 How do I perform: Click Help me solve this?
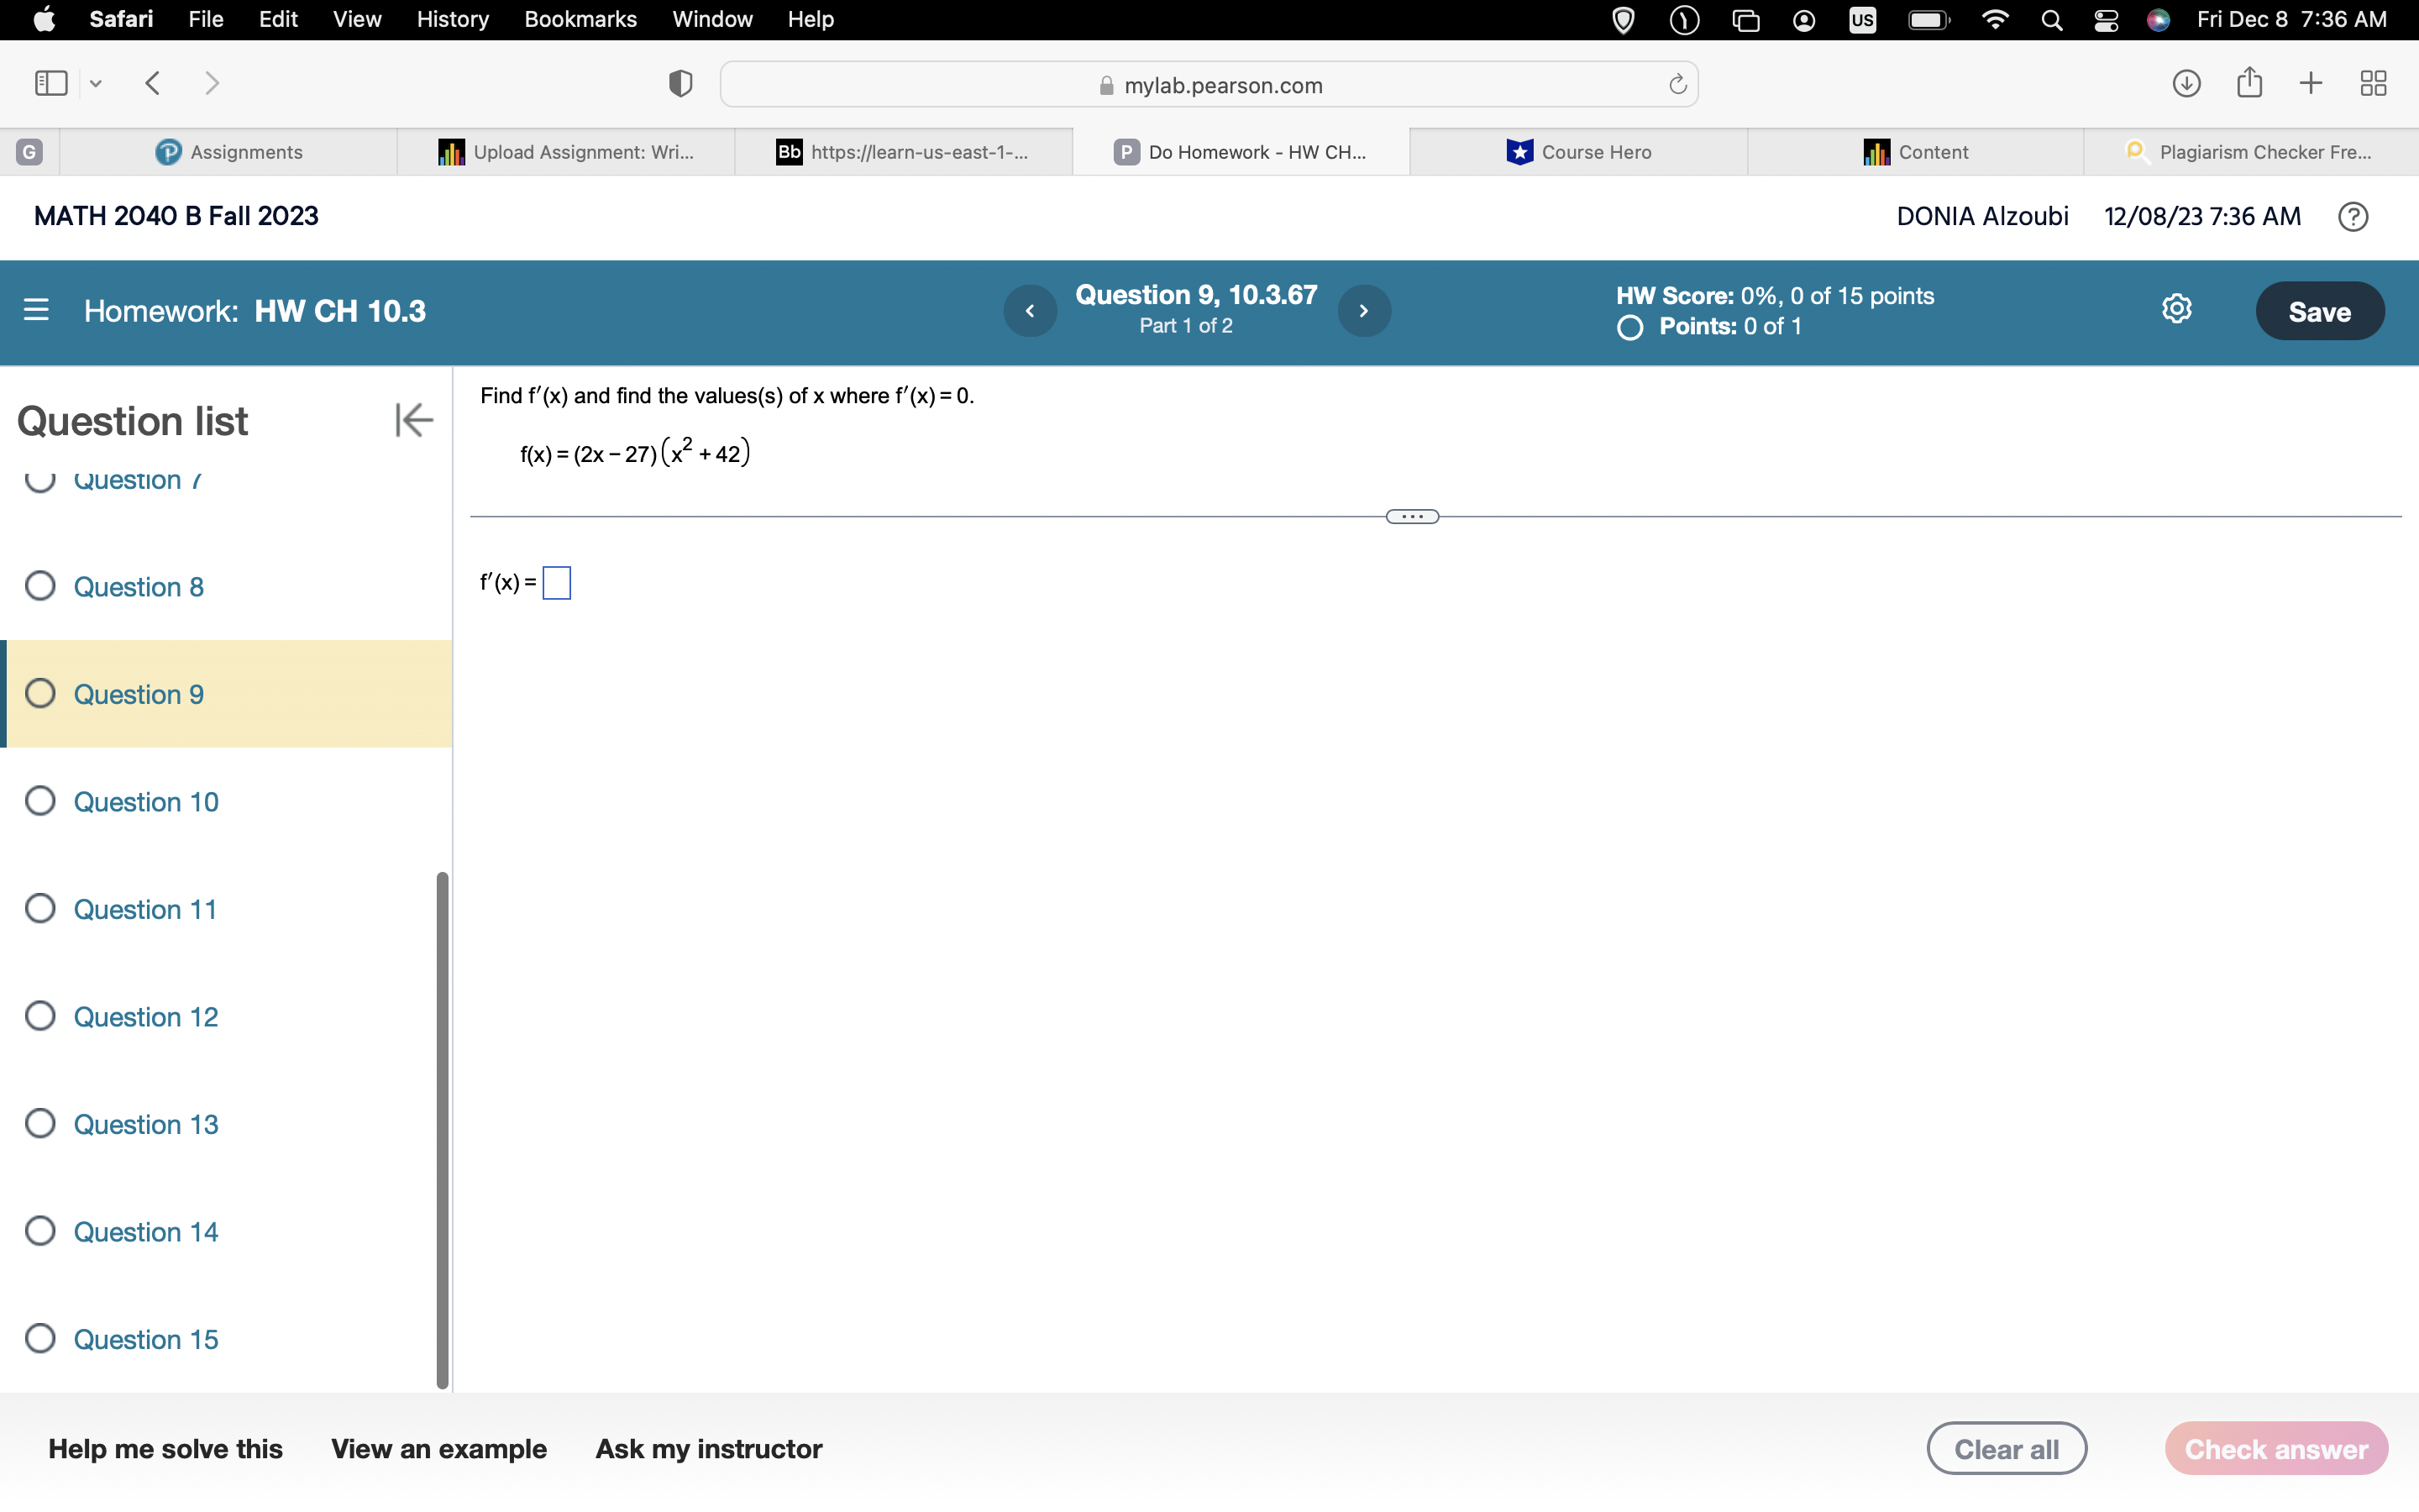[165, 1449]
